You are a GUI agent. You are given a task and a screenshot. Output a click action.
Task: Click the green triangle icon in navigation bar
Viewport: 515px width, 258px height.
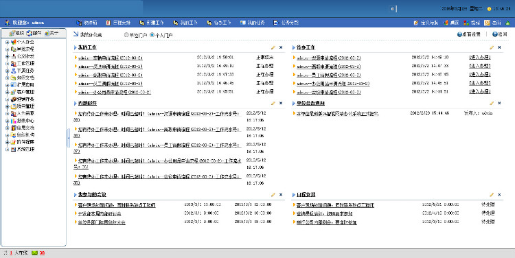(x=507, y=23)
